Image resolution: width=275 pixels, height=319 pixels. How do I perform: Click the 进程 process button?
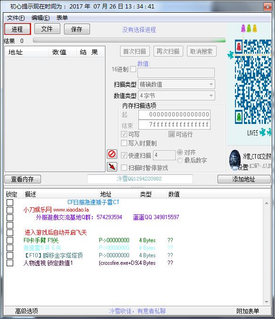click(17, 29)
